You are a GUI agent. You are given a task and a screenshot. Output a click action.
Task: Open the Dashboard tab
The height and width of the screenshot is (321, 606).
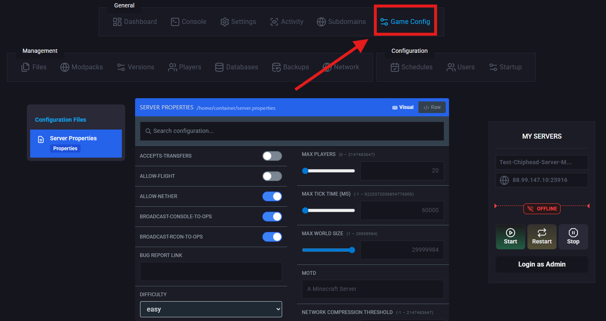click(135, 22)
